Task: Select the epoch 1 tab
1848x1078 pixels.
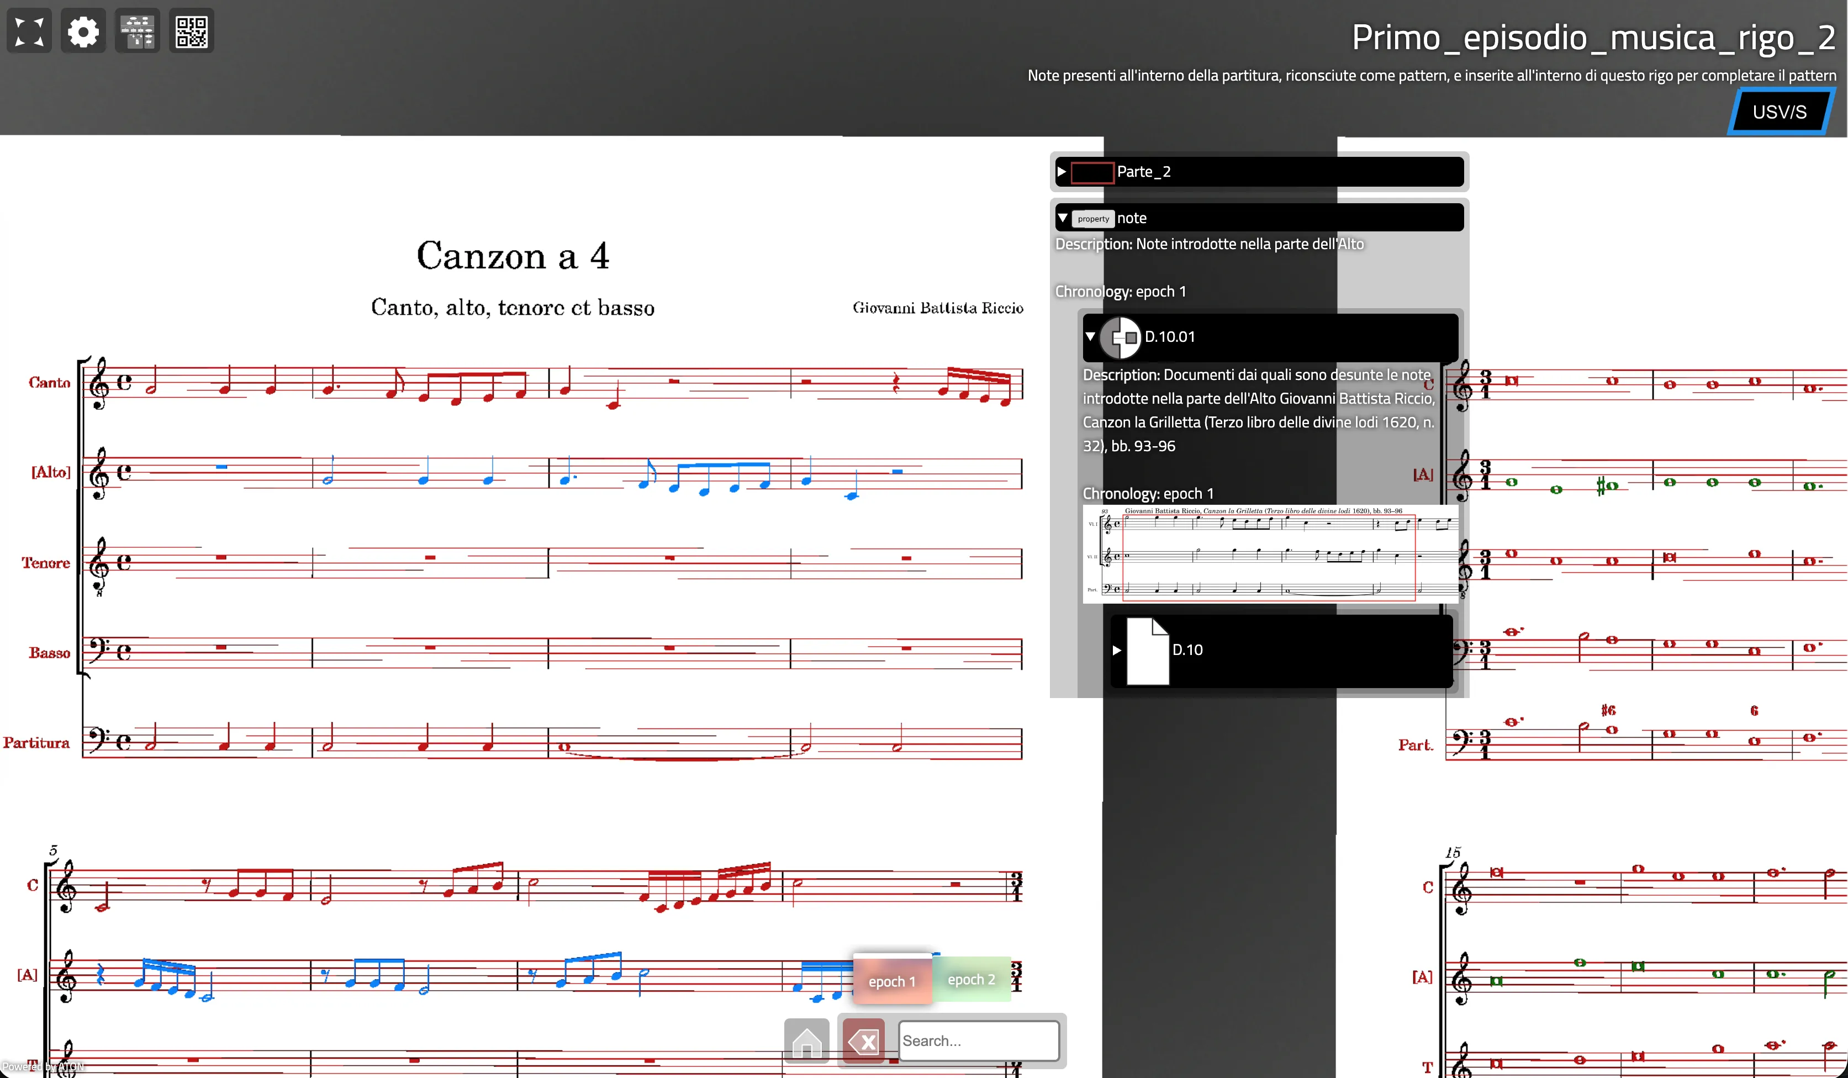Action: [893, 980]
